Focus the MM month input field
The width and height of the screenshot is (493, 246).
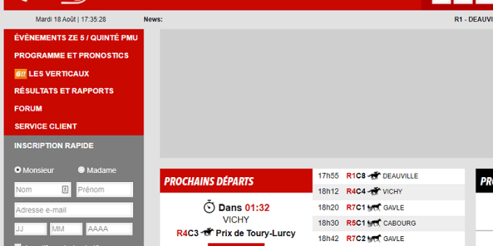click(66, 229)
